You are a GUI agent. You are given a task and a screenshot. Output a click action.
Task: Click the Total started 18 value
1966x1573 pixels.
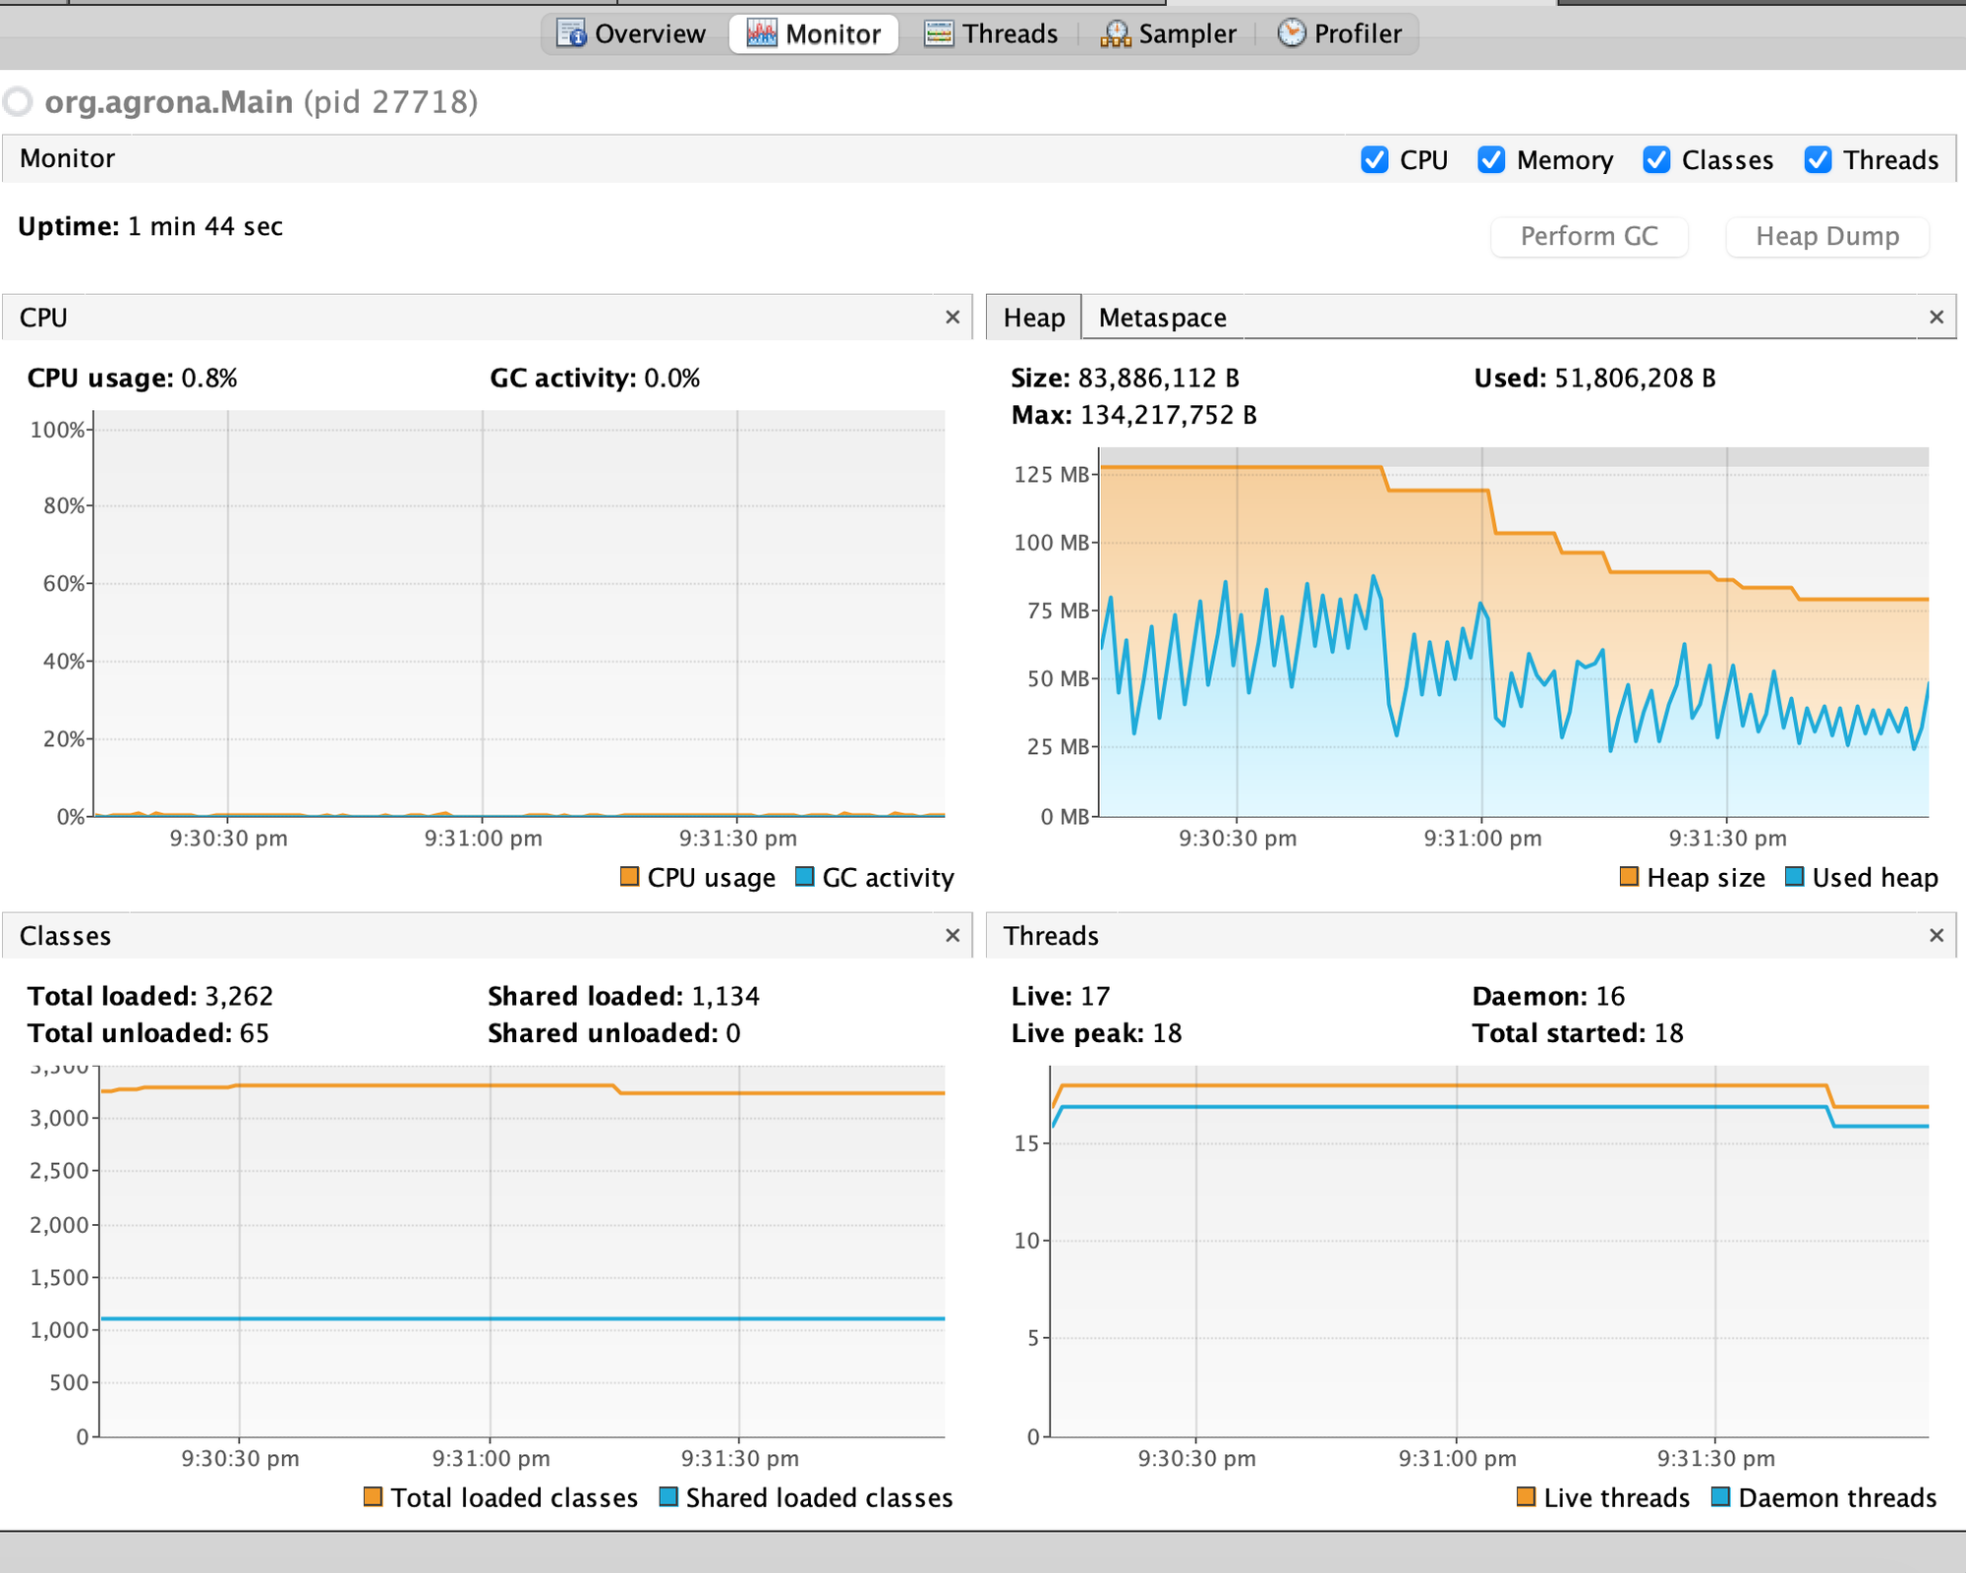[1669, 1033]
